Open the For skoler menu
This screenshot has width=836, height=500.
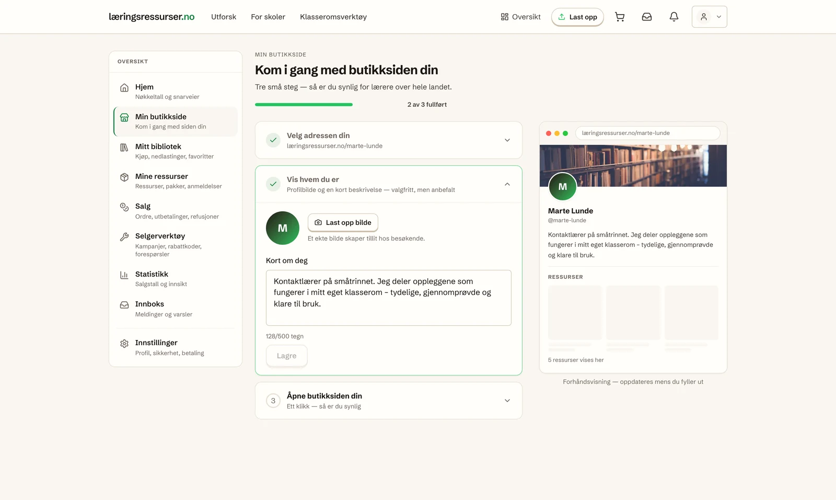coord(268,17)
